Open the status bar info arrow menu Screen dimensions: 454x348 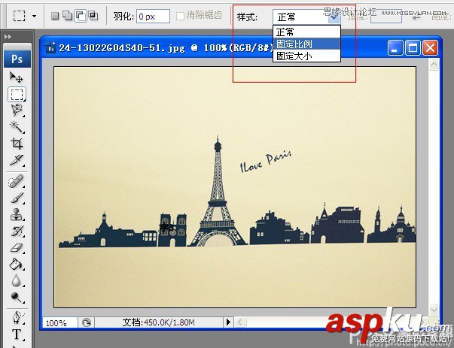228,322
